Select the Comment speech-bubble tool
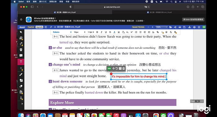Viewport: 217px width, 117px height. tap(21, 56)
